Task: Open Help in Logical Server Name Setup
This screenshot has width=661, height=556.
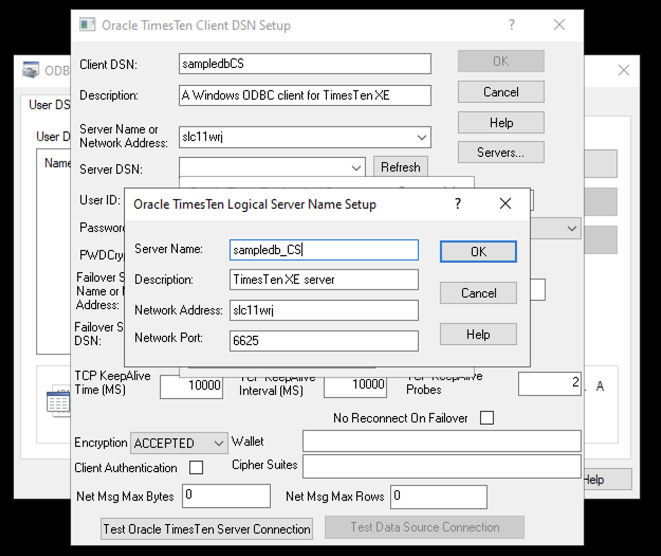Action: pos(478,334)
